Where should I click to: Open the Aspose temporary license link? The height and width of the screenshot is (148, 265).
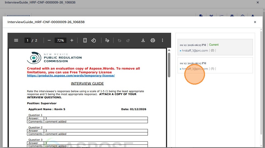pyautogui.click(x=71, y=75)
